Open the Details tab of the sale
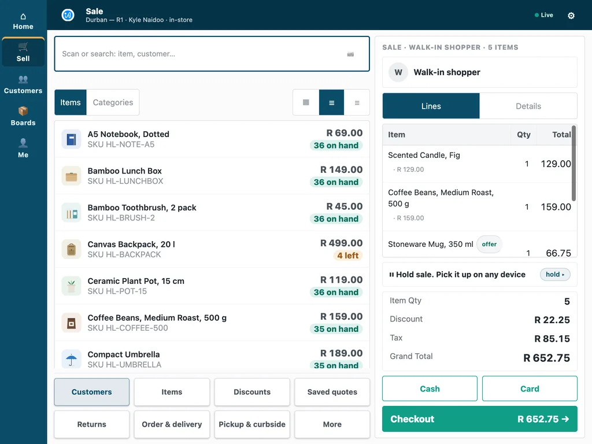The height and width of the screenshot is (444, 592). click(x=528, y=106)
